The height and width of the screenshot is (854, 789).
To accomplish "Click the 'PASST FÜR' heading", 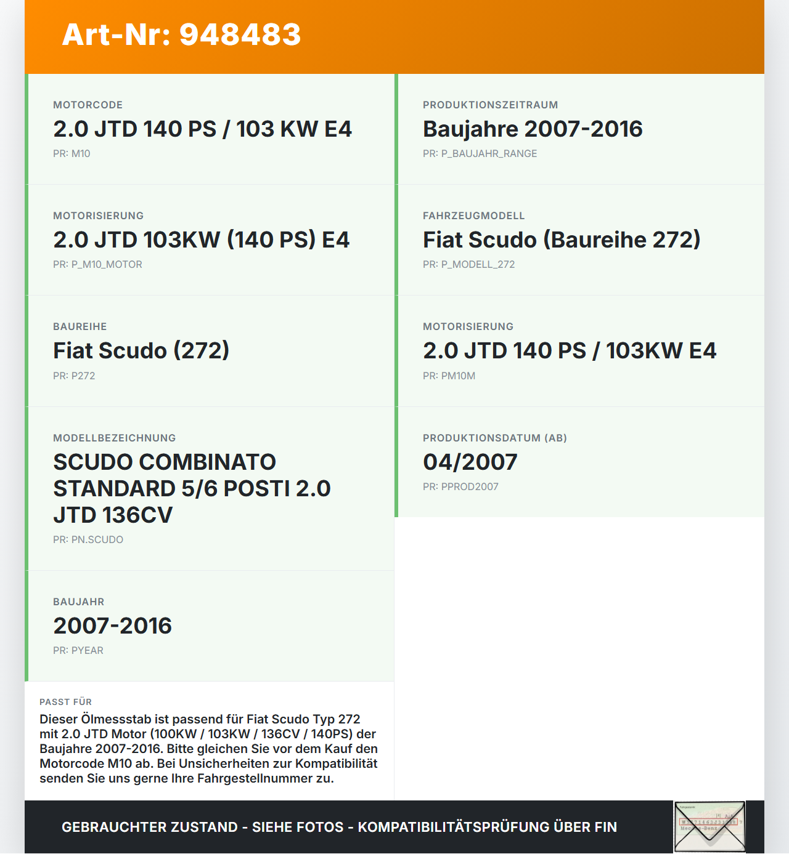I will coord(66,703).
